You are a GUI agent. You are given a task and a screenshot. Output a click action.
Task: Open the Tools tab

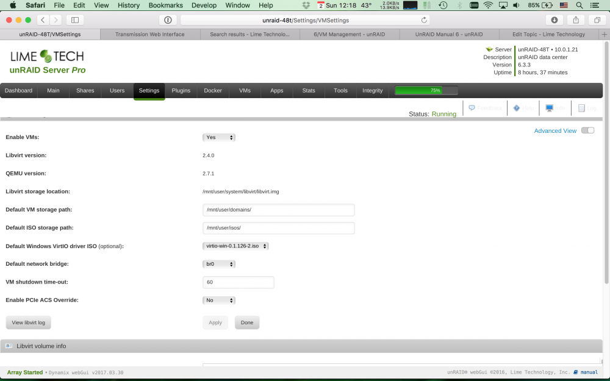click(340, 90)
